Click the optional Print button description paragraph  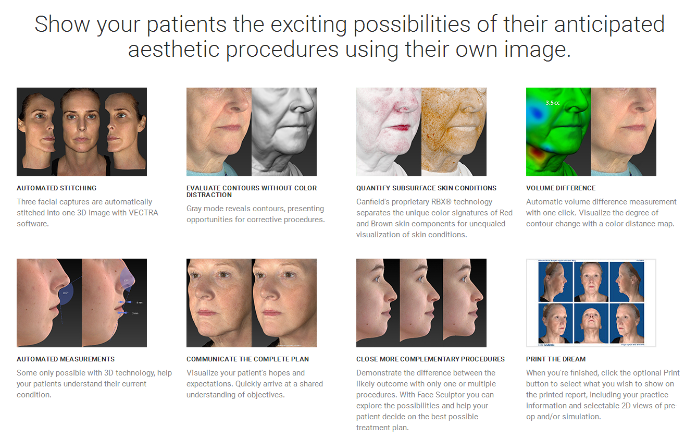(603, 395)
